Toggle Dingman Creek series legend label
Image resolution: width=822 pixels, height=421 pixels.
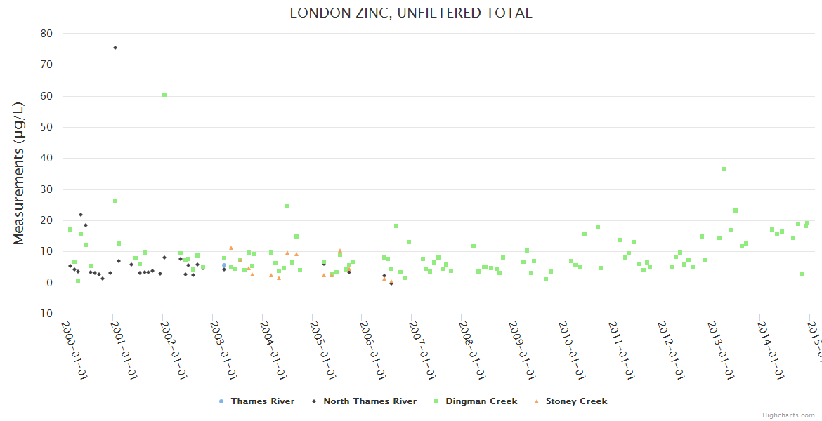click(x=481, y=401)
